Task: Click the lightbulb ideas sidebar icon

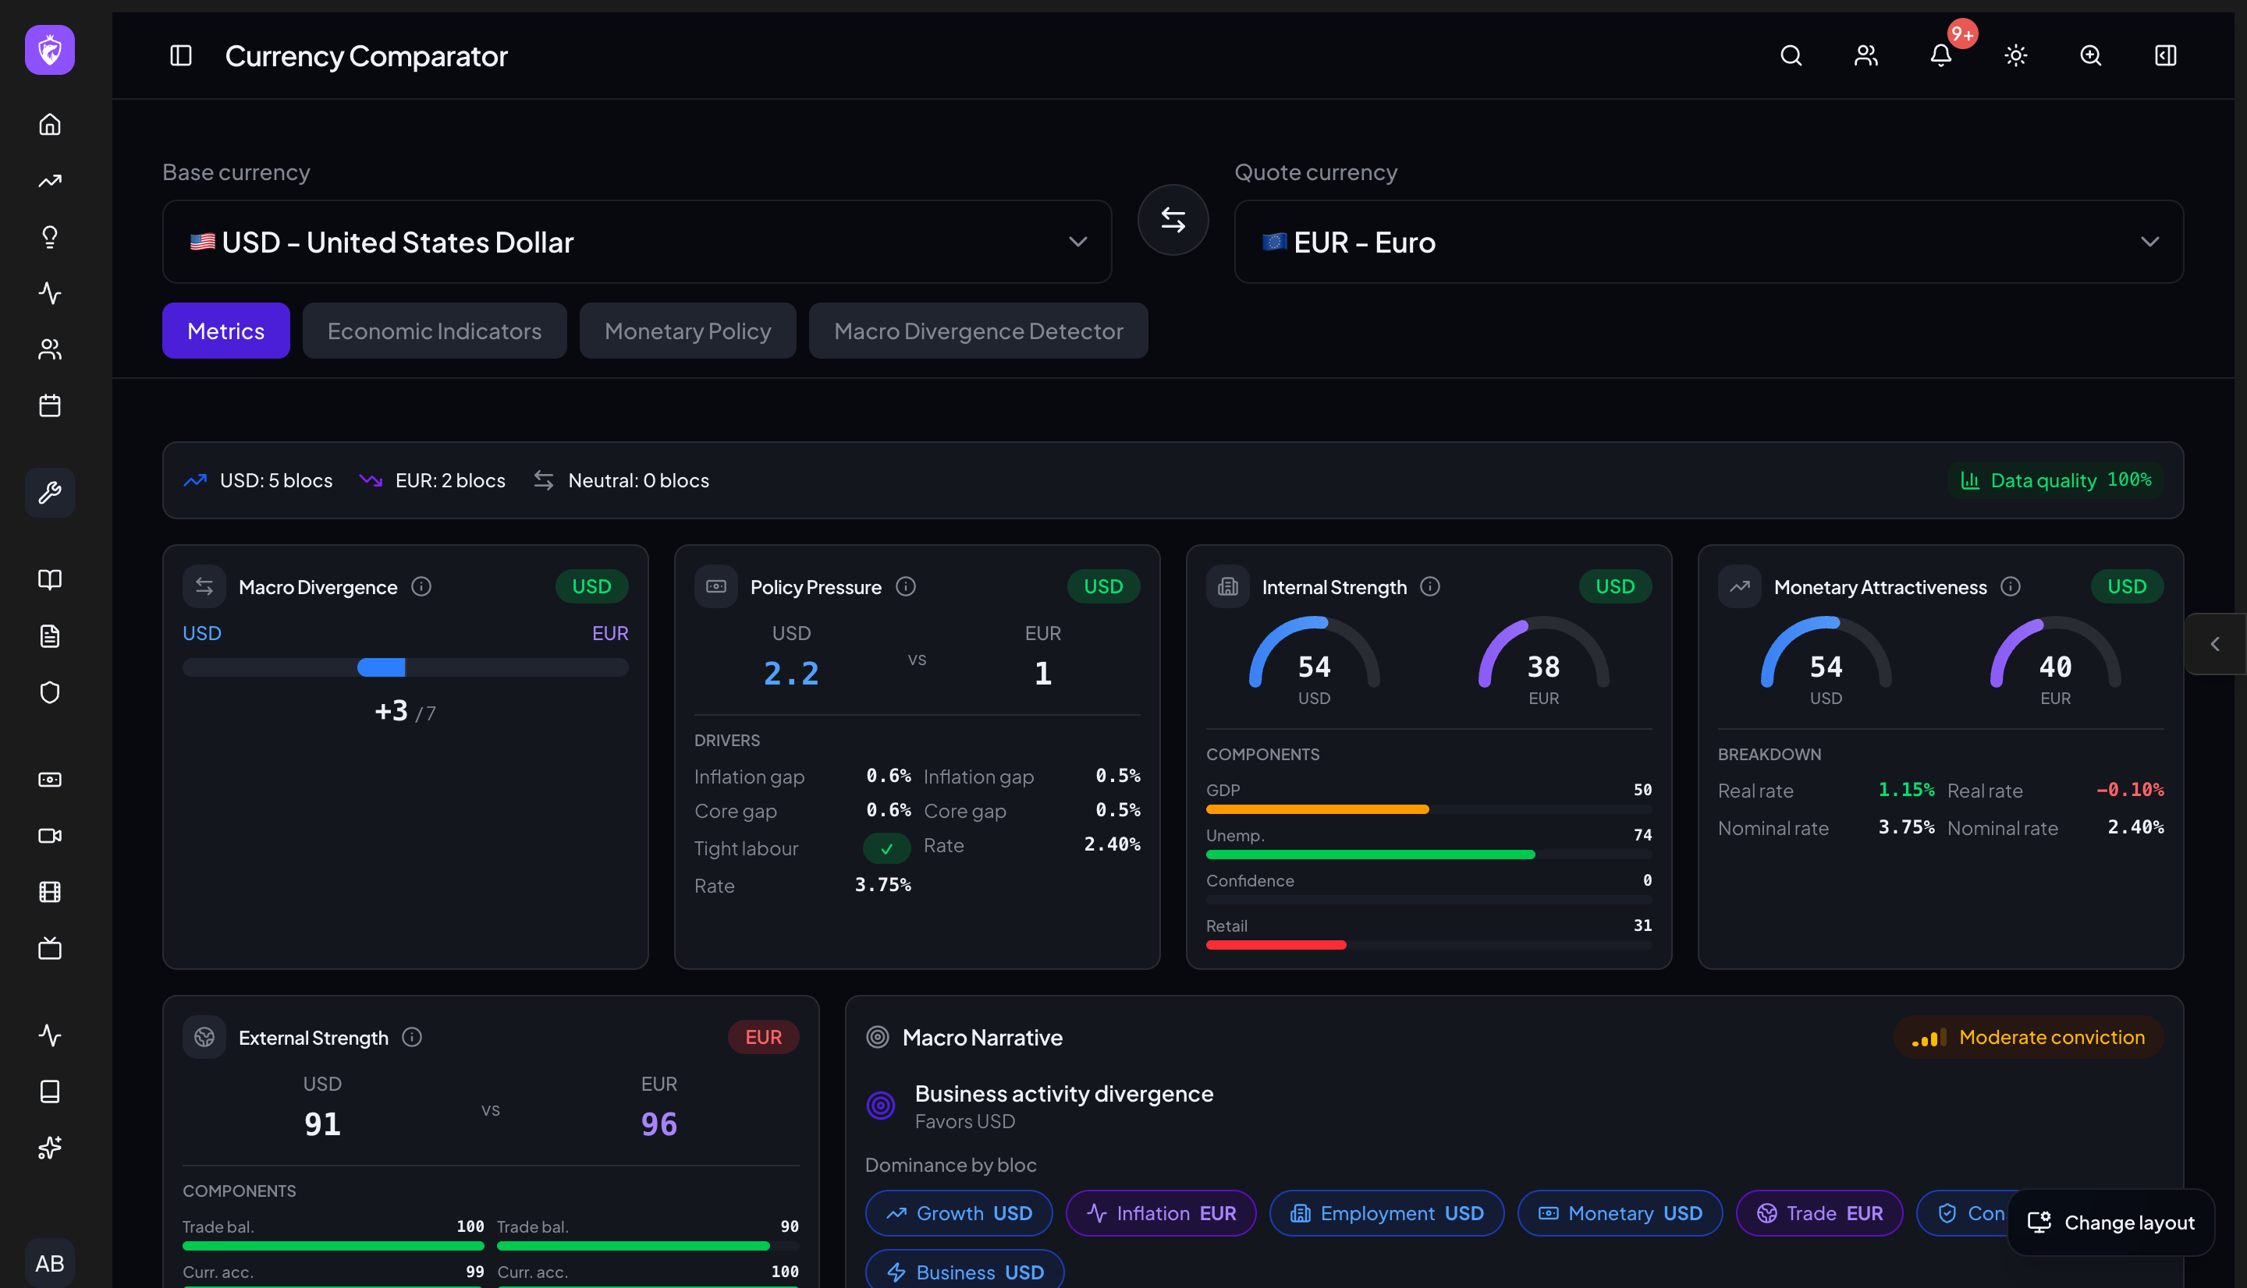Action: (50, 236)
